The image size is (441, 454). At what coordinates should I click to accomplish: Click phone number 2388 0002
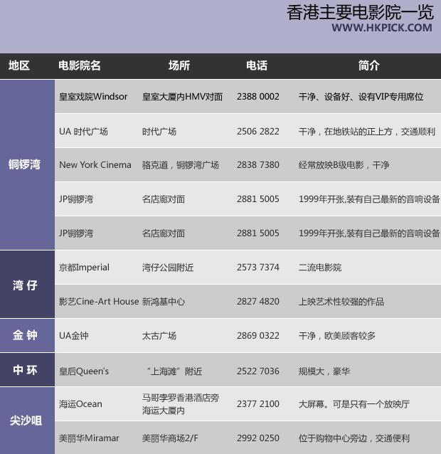(258, 97)
